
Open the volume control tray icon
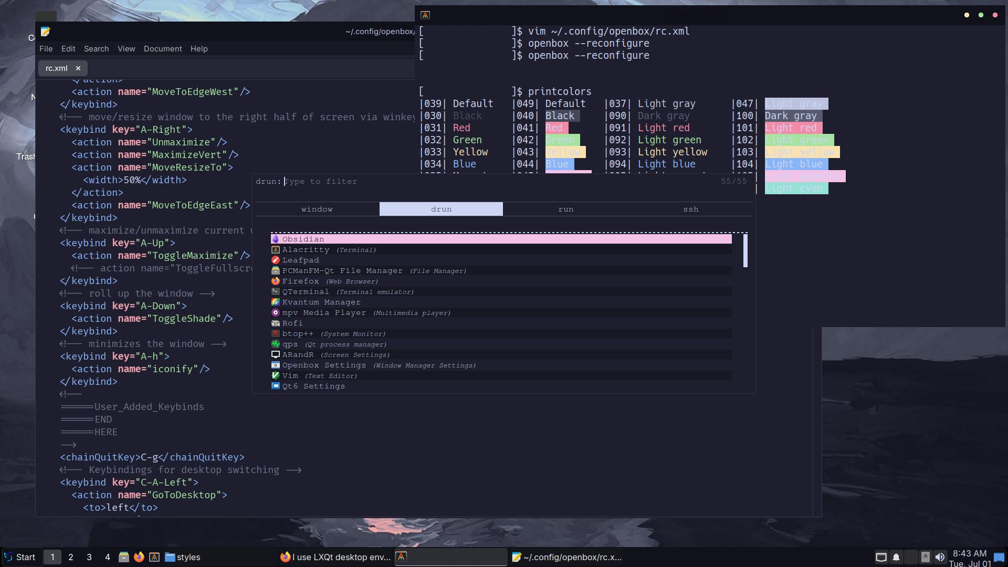(x=940, y=557)
